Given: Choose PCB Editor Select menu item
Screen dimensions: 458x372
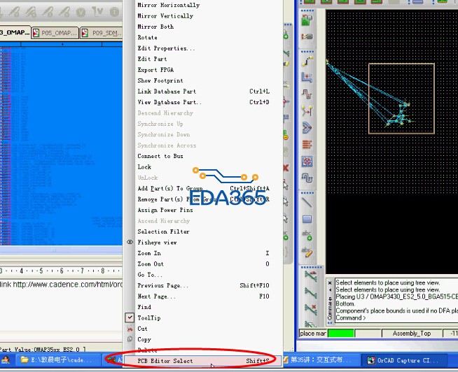Looking at the screenshot, I should coord(203,361).
